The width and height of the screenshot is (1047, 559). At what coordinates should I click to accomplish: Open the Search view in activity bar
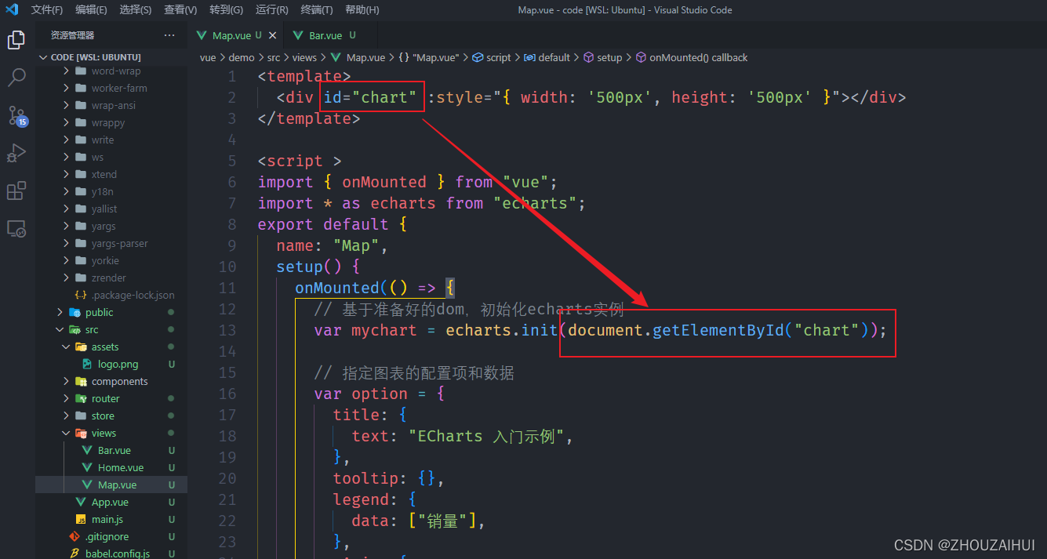(x=16, y=78)
